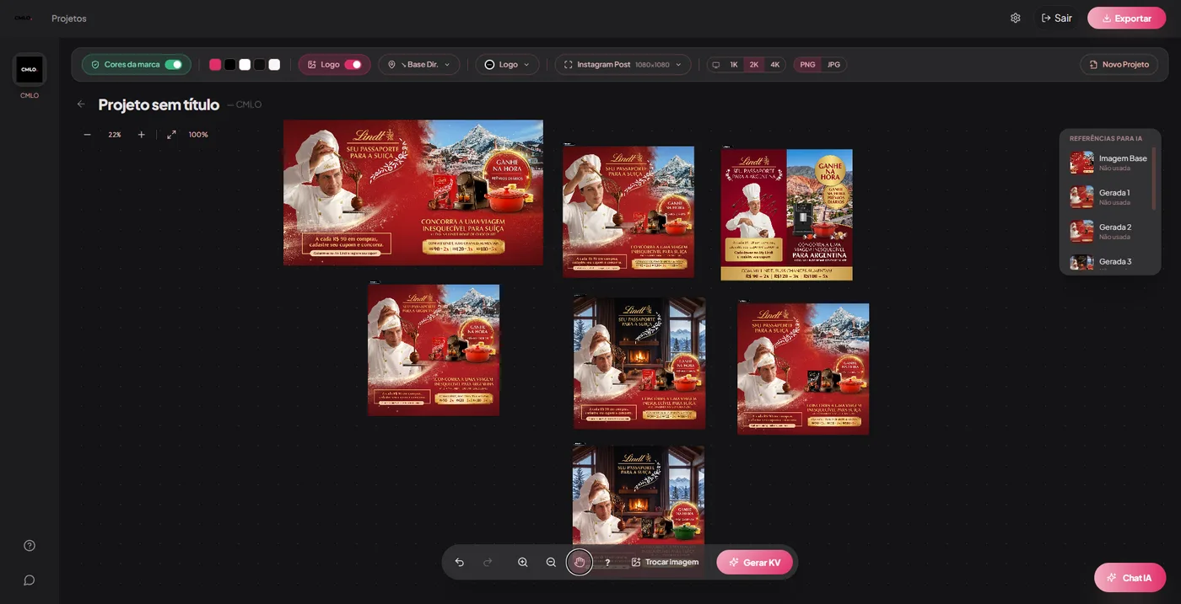Choose PNG export format
Viewport: 1181px width, 604px height.
coord(807,65)
